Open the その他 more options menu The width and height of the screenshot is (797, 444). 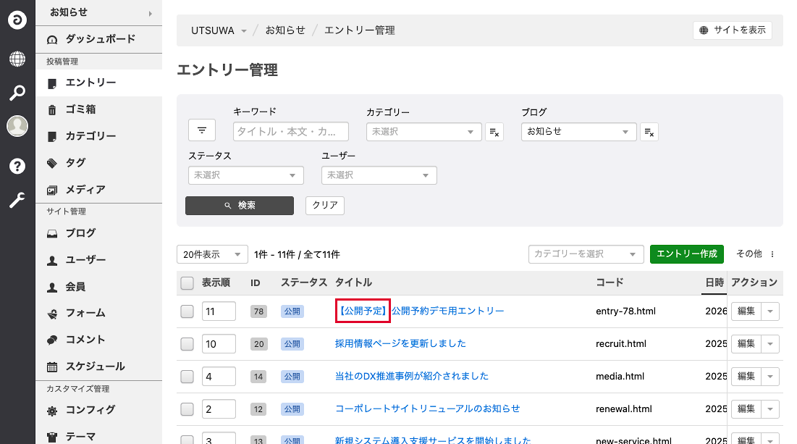tap(756, 254)
